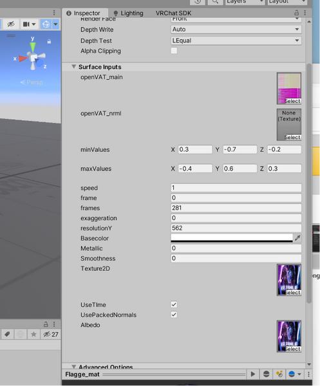
Task: Disable the UsePackedNormals checkbox
Action: point(174,315)
